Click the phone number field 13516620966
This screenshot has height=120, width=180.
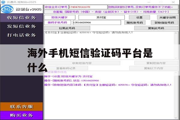pos(97,22)
